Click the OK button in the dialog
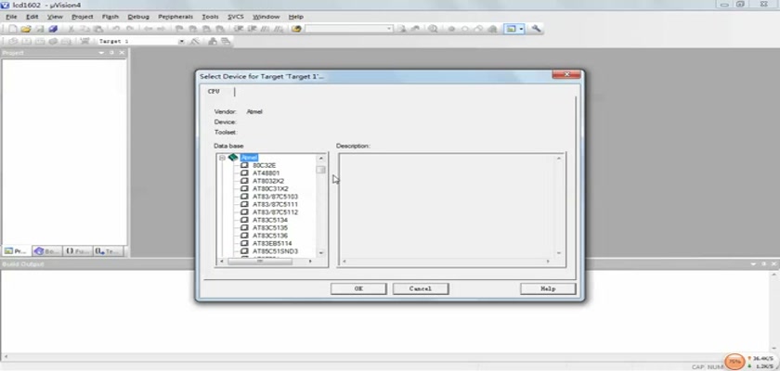Screen dimensions: 780x371 358,288
